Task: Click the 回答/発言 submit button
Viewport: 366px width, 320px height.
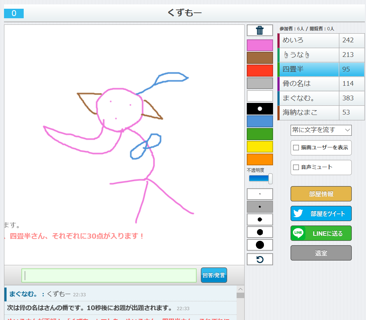Action: point(214,275)
